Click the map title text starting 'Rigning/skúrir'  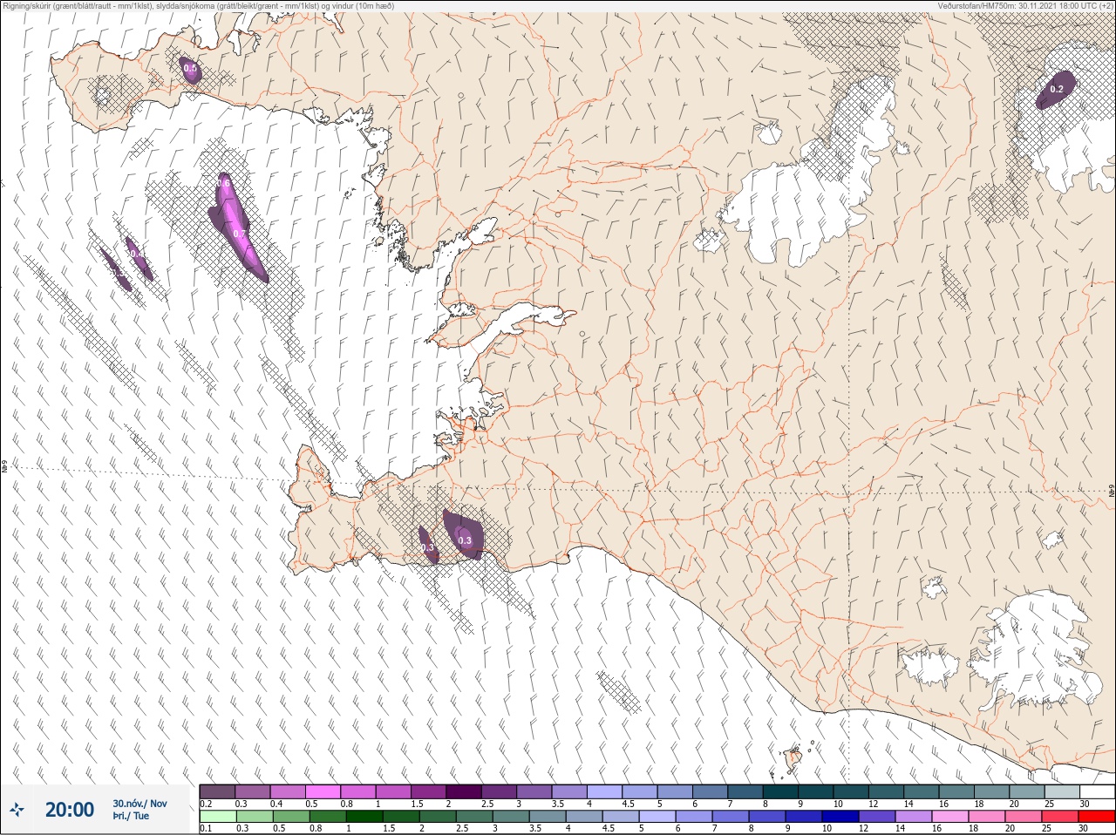[x=198, y=5]
